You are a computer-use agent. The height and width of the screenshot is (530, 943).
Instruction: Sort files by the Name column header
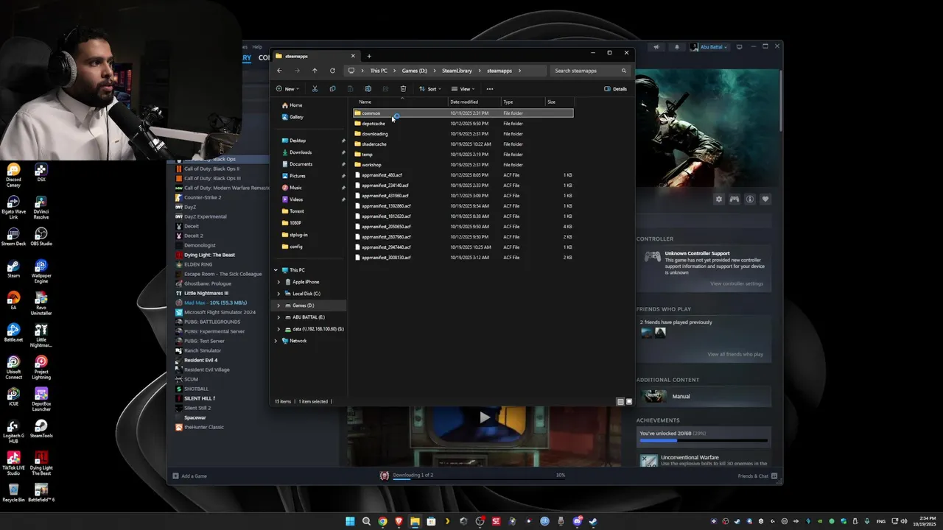tap(400, 102)
